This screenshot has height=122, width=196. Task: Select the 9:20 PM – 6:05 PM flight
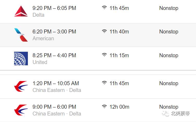click(98, 11)
